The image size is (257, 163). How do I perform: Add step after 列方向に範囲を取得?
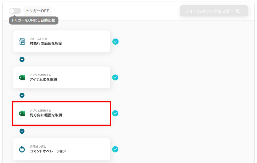coord(22,131)
